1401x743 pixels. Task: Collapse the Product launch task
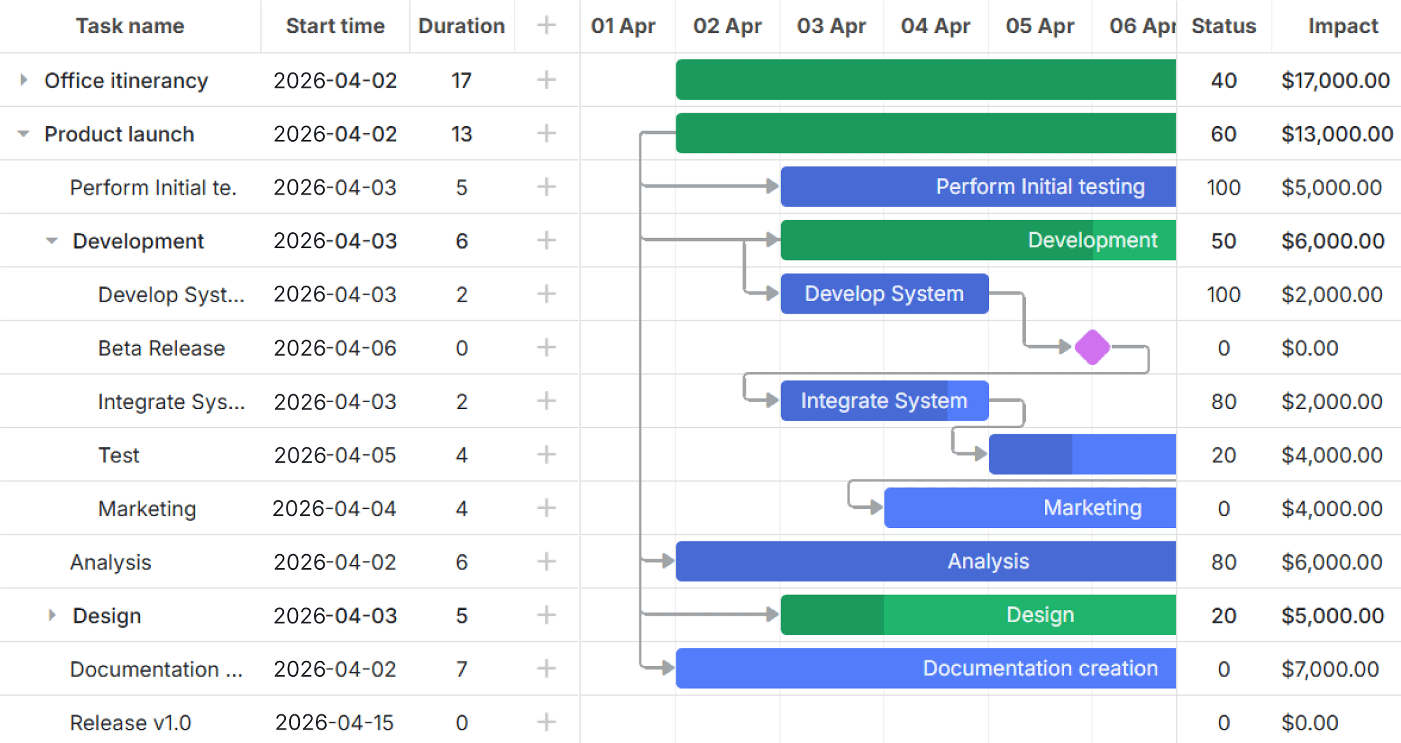pos(23,134)
